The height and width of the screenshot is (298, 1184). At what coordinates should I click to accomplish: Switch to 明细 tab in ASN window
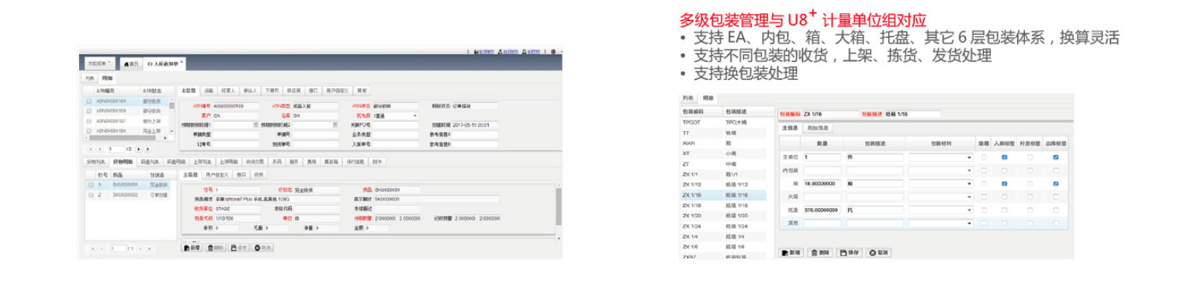point(107,78)
